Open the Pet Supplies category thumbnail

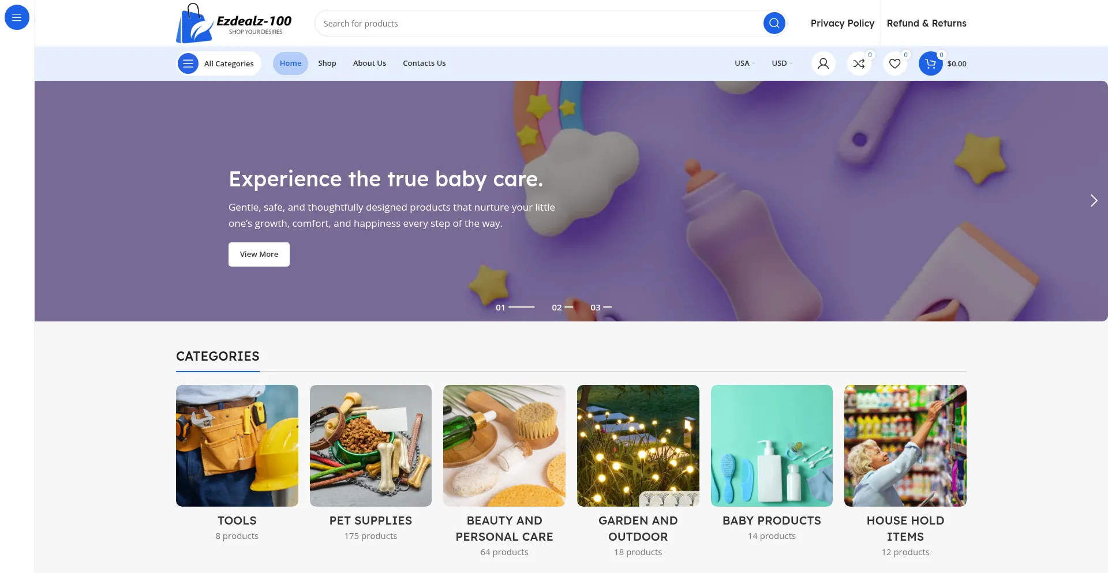(370, 445)
